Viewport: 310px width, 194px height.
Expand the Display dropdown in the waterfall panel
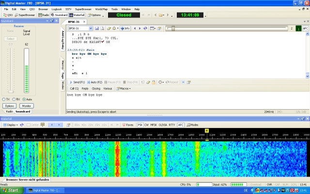coord(11,125)
